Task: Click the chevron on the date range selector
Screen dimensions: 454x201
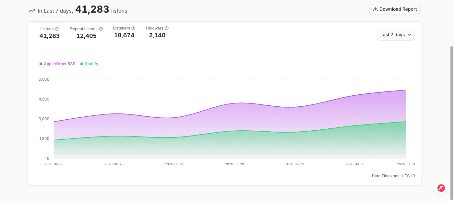Action: click(410, 35)
